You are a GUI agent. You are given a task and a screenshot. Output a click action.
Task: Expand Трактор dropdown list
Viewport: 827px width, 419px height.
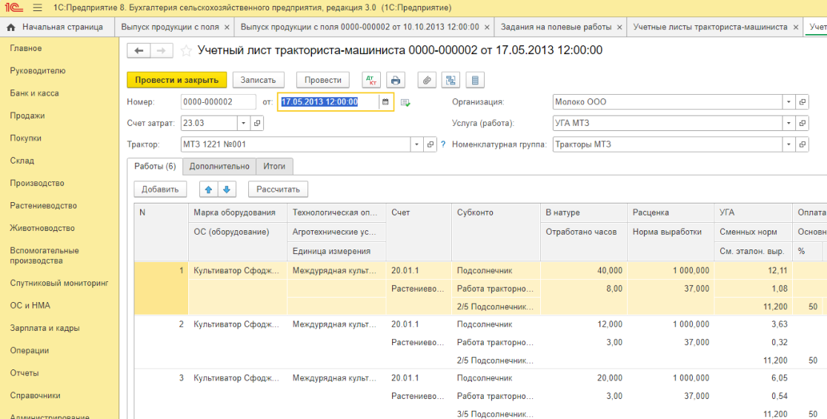tap(416, 144)
